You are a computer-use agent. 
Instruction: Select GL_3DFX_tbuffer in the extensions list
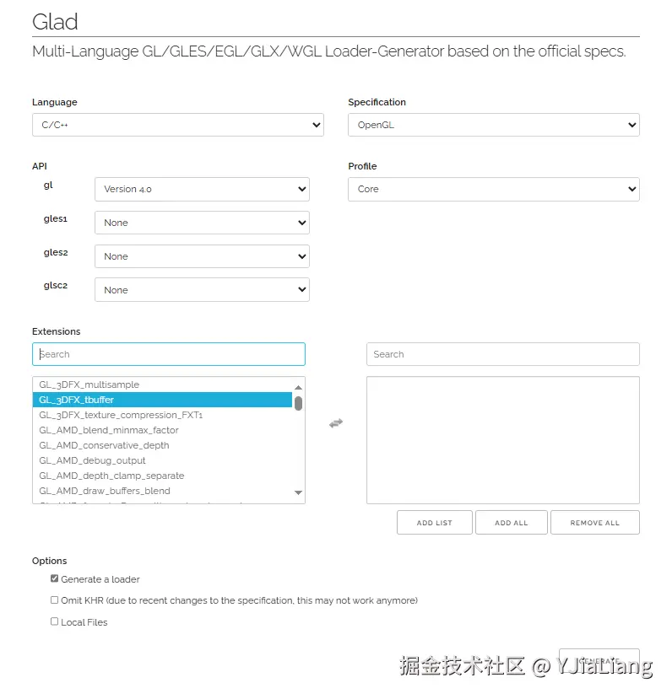pyautogui.click(x=162, y=400)
